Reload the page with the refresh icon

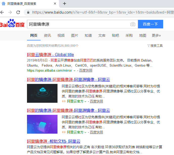[18, 12]
